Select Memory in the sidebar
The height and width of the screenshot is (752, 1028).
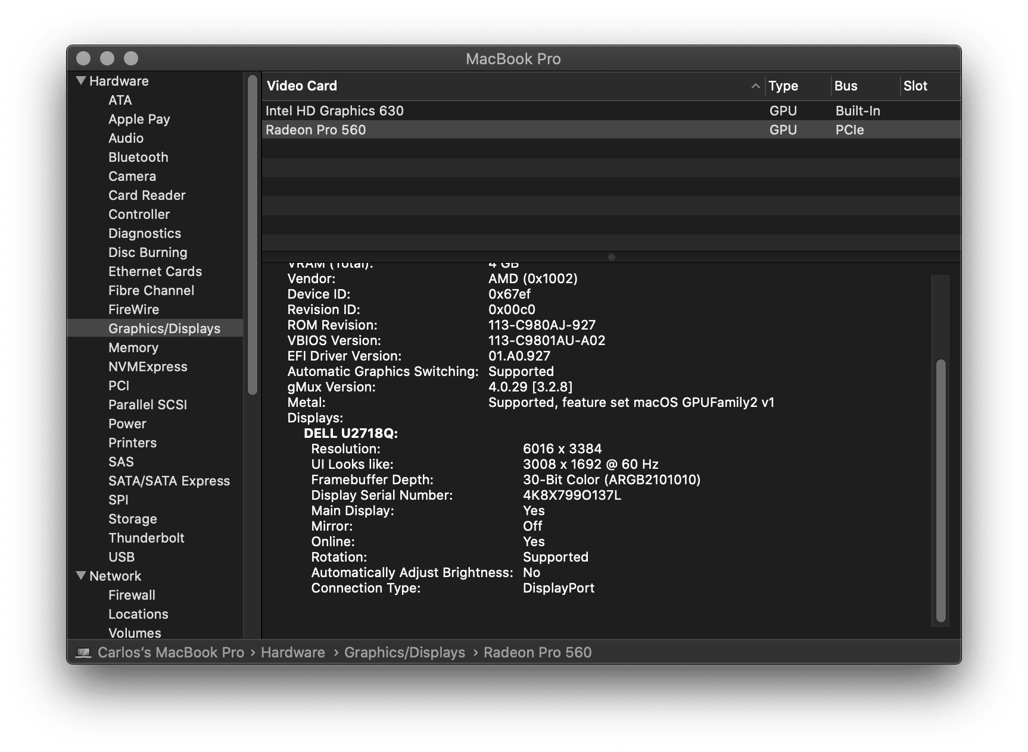133,347
